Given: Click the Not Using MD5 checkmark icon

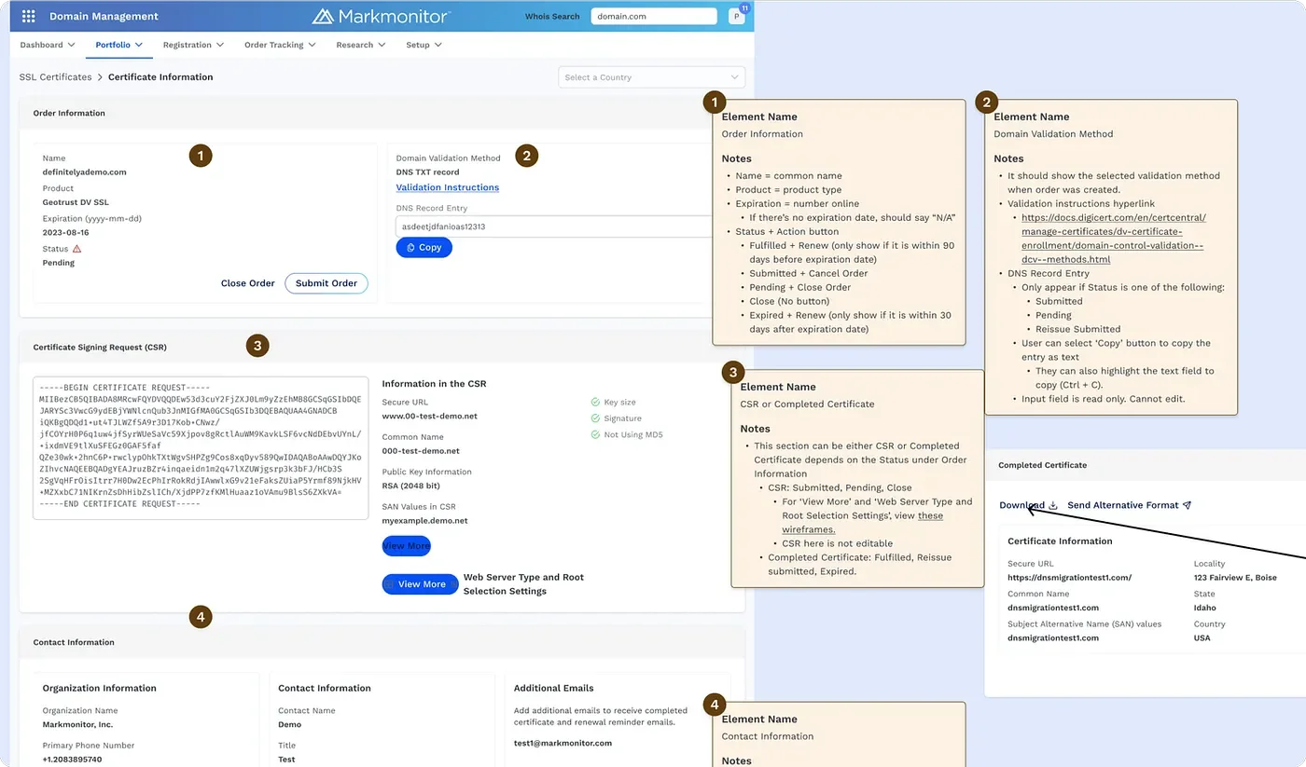Looking at the screenshot, I should [x=595, y=434].
